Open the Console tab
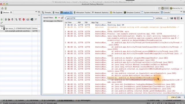Image resolution: width=185 pixels, height=104 pixels. coord(165,12)
